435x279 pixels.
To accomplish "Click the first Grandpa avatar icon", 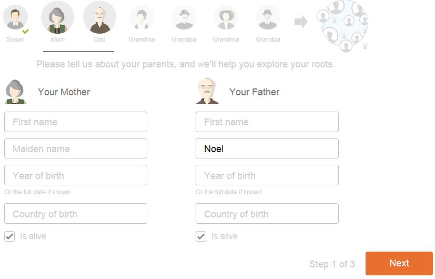I will click(x=184, y=18).
